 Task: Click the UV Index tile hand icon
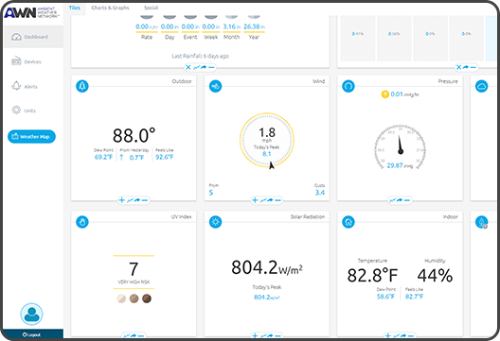click(x=82, y=222)
